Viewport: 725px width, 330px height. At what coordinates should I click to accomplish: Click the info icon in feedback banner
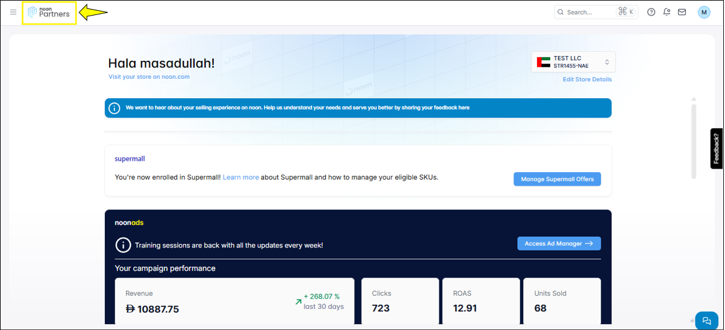(114, 108)
